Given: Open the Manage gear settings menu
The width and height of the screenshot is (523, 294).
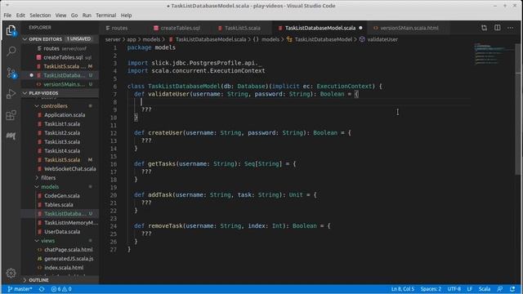Looking at the screenshot, I should [11, 273].
